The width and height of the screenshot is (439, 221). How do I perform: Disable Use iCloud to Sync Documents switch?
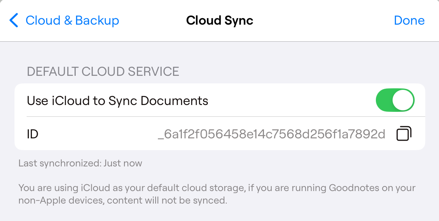[395, 100]
